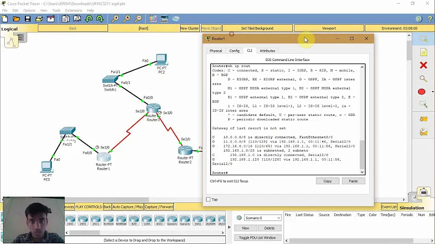Pick the Add Complex PDU envelope
Viewport: 435px width, 244px height.
point(424,132)
